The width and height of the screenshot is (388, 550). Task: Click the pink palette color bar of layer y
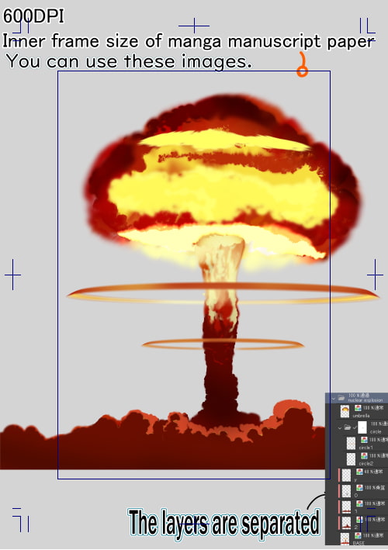[339, 476]
